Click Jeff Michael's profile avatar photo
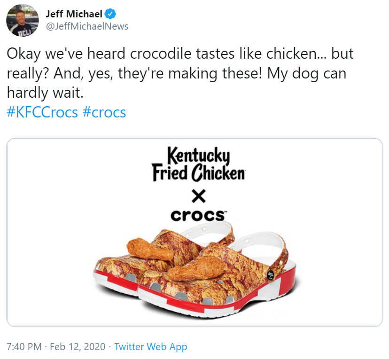This screenshot has height=359, width=389. point(23,20)
